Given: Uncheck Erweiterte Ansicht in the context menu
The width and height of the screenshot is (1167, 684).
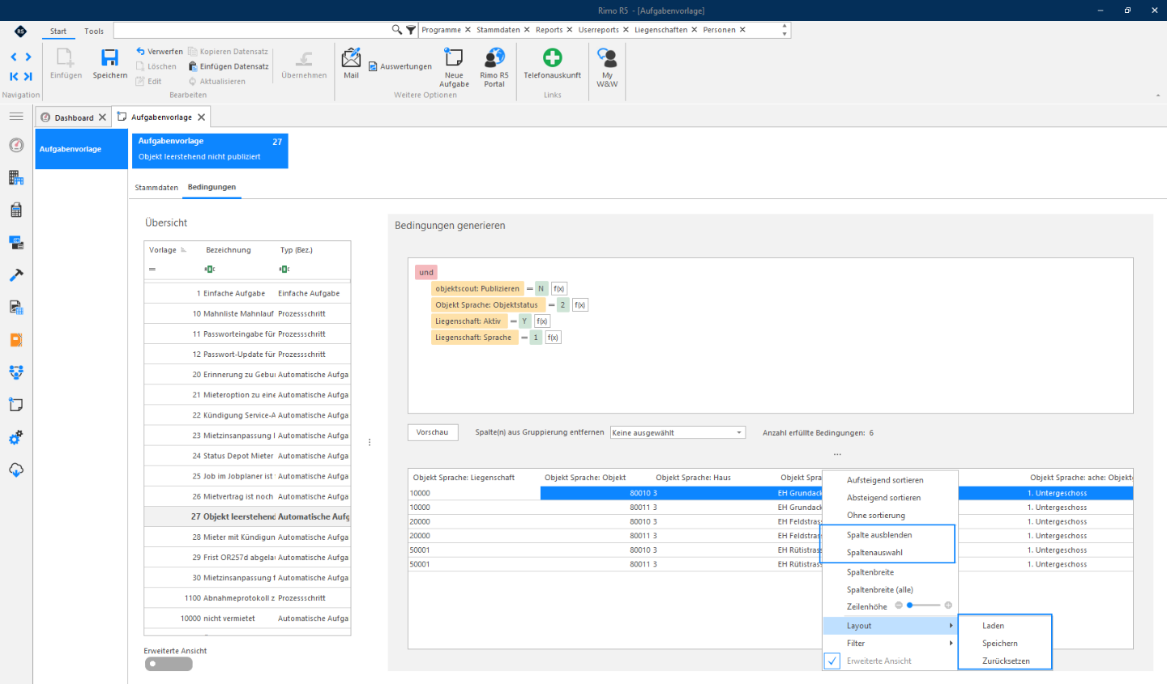Looking at the screenshot, I should (x=832, y=661).
